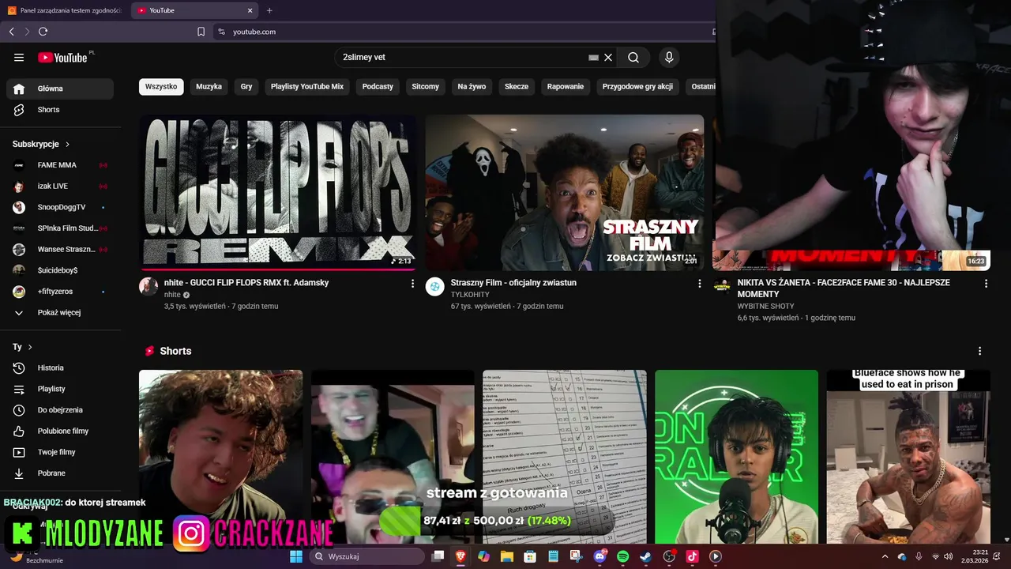This screenshot has width=1011, height=569.
Task: Show hidden tray icons chevron
Action: point(885,556)
